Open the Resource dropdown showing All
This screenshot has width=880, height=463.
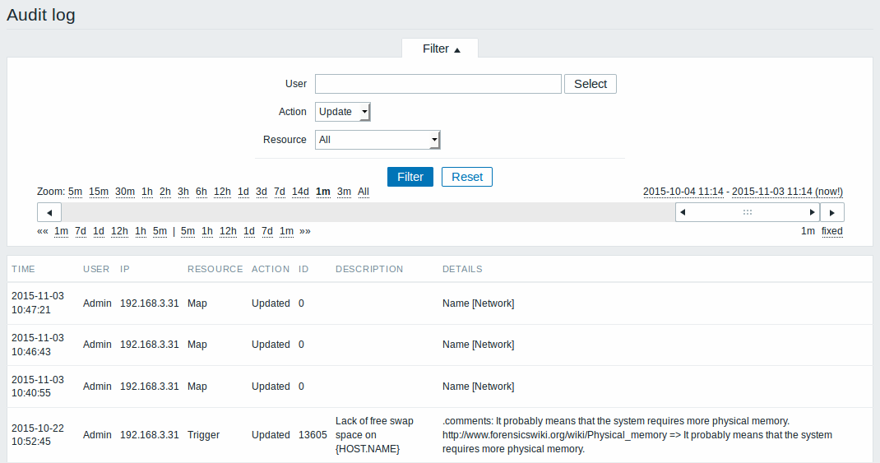pos(377,140)
